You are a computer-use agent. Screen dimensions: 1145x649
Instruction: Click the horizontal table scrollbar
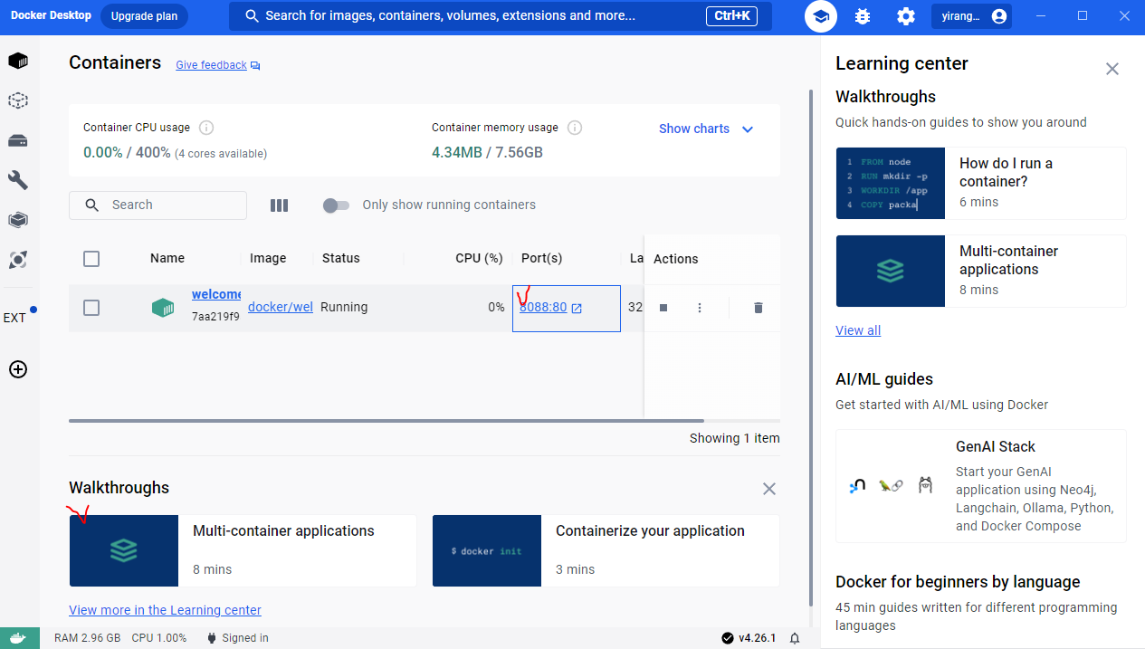coord(386,420)
